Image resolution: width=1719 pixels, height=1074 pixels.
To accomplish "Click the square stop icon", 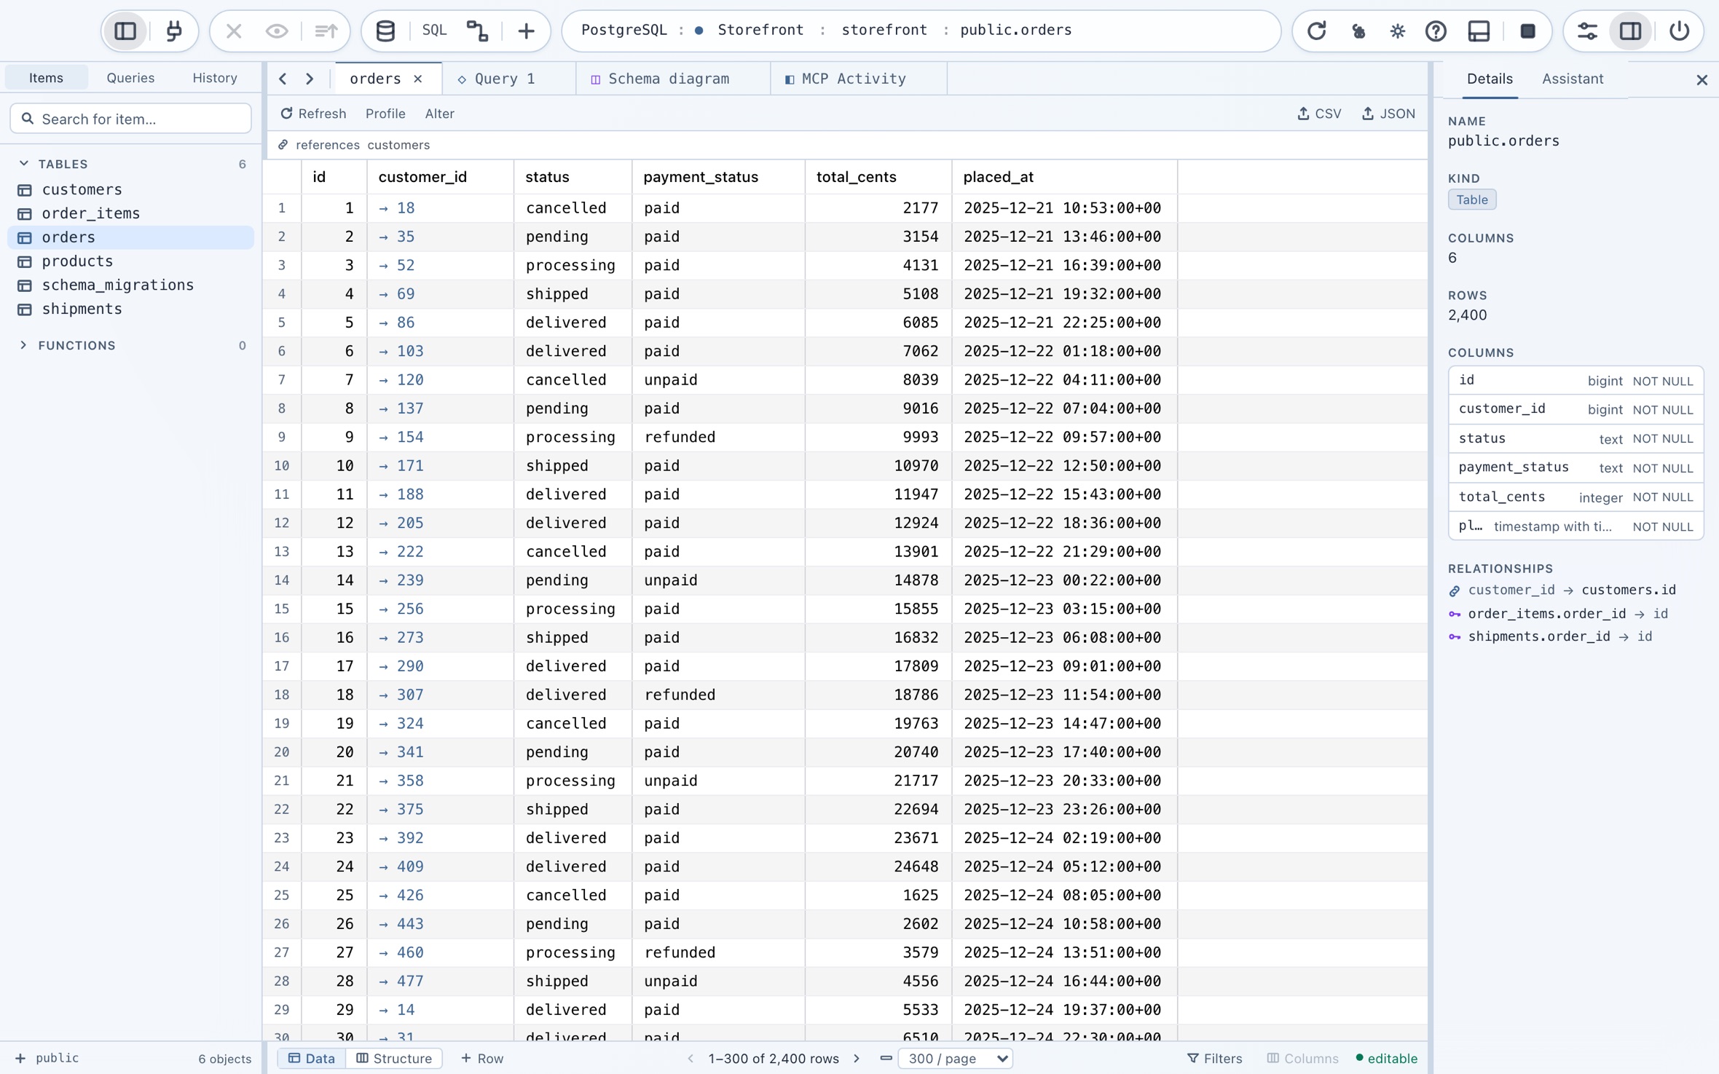I will point(1527,31).
